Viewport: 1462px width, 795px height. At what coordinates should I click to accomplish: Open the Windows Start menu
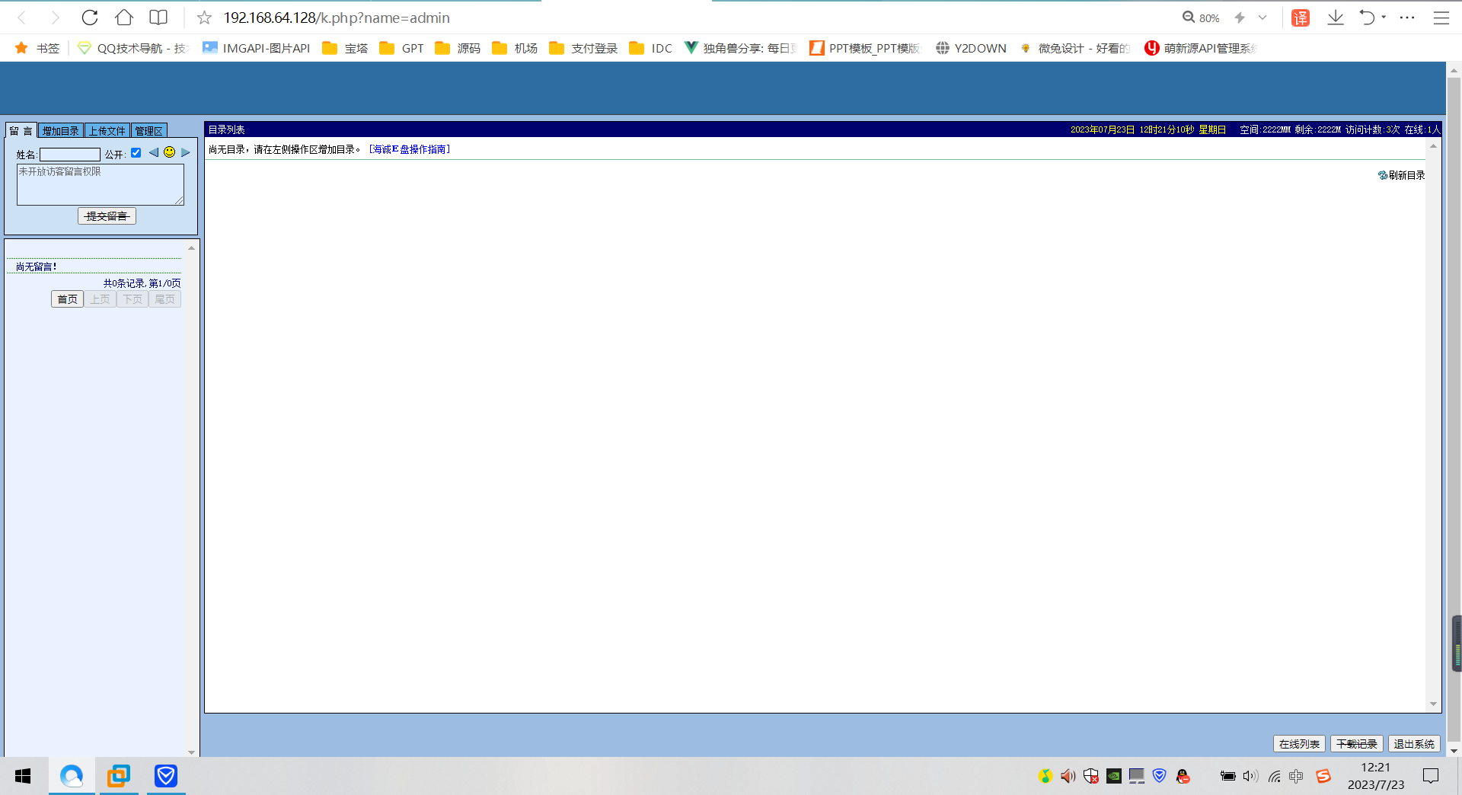click(x=23, y=776)
